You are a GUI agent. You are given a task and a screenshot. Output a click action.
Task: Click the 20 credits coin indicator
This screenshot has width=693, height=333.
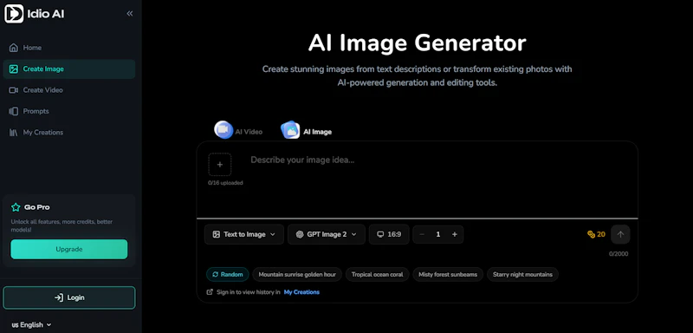coord(596,234)
